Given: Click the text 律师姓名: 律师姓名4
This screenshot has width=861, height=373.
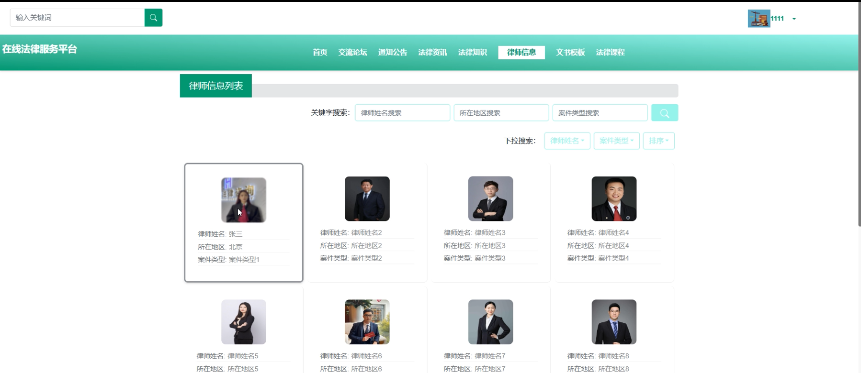Looking at the screenshot, I should pyautogui.click(x=598, y=232).
